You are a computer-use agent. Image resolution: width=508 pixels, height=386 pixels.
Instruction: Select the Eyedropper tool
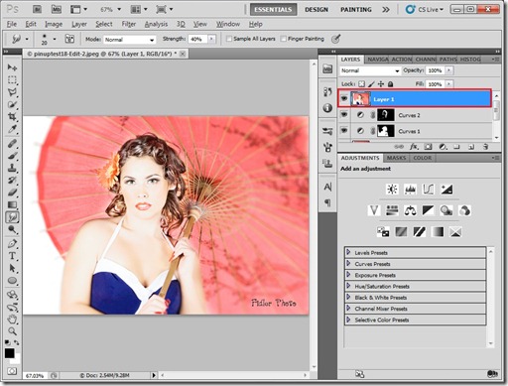click(12, 129)
